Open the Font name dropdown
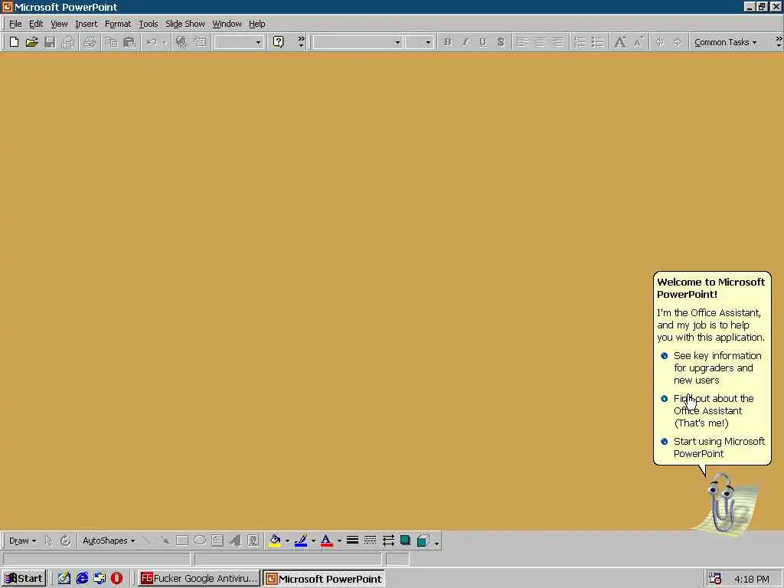Image resolution: width=784 pixels, height=588 pixels. pos(397,43)
